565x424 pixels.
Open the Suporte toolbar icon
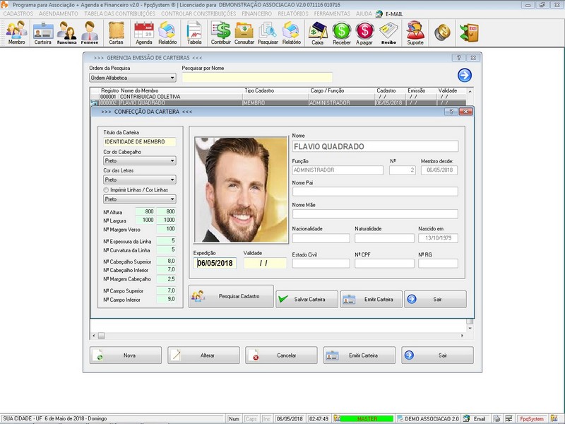[x=415, y=33]
